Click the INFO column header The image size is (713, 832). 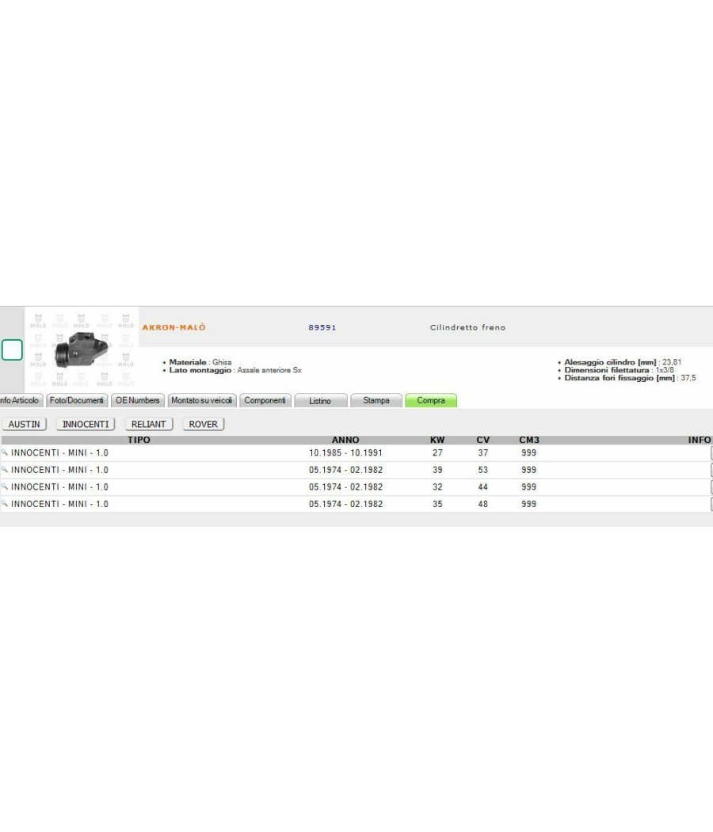pos(700,440)
